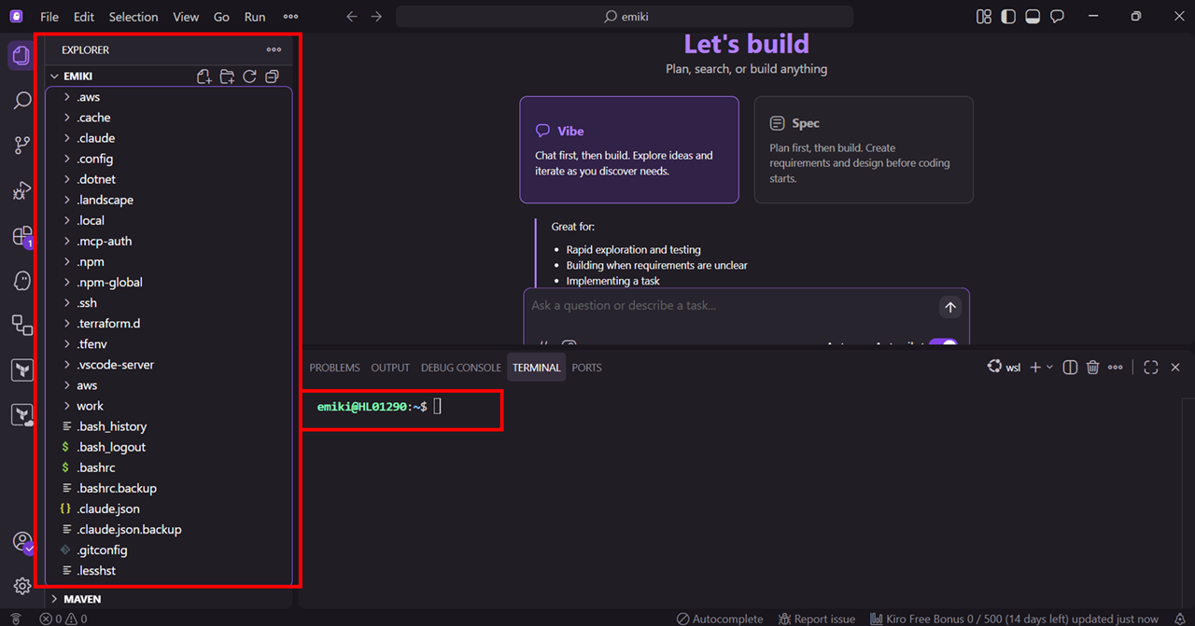Maximize the terminal panel size

pyautogui.click(x=1151, y=368)
